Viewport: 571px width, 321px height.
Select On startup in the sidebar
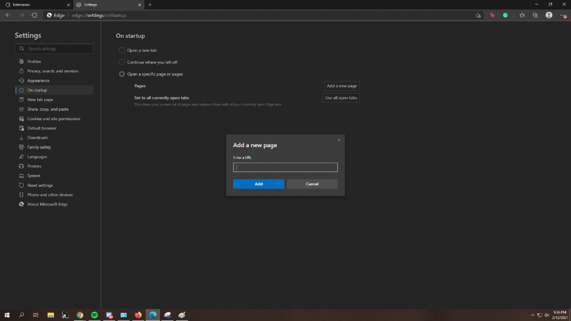click(x=54, y=90)
